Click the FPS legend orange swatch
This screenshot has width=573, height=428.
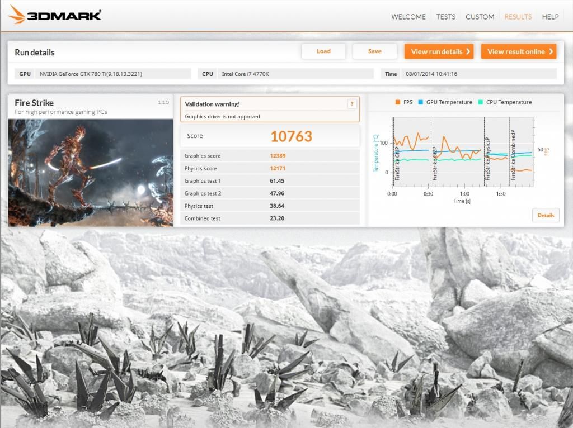[x=398, y=102]
